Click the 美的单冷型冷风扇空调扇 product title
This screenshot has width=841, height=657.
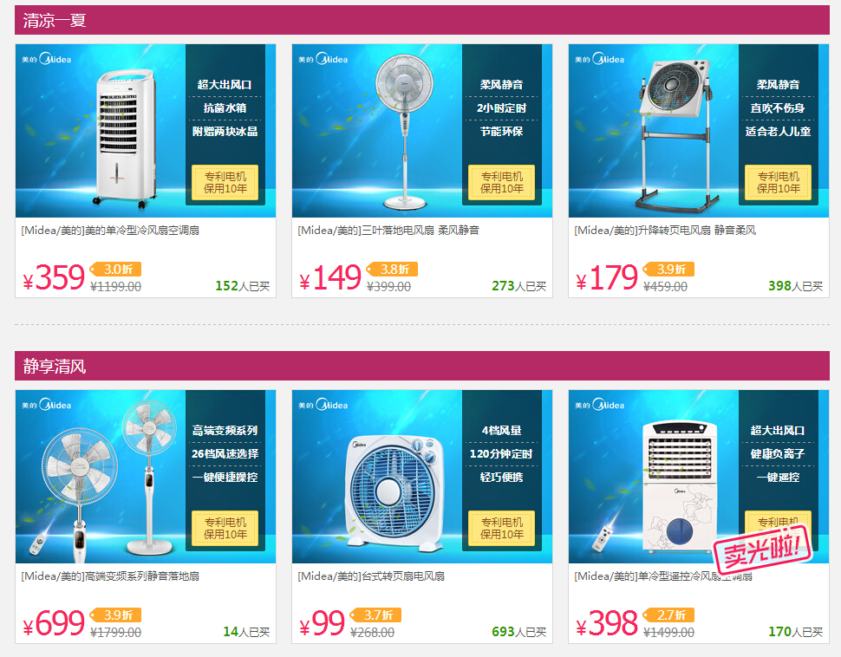tap(110, 231)
